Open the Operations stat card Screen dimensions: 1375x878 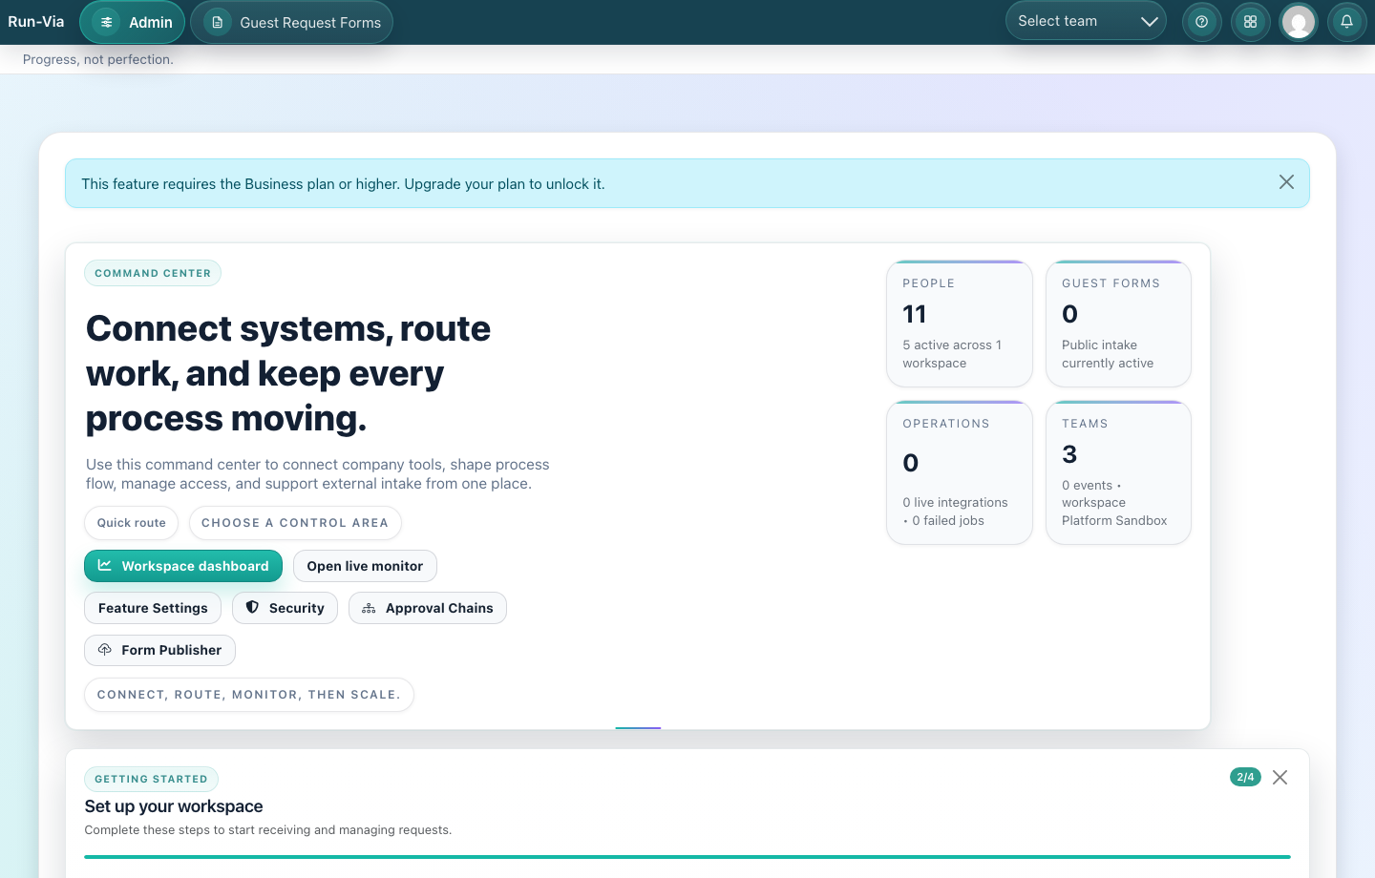960,472
